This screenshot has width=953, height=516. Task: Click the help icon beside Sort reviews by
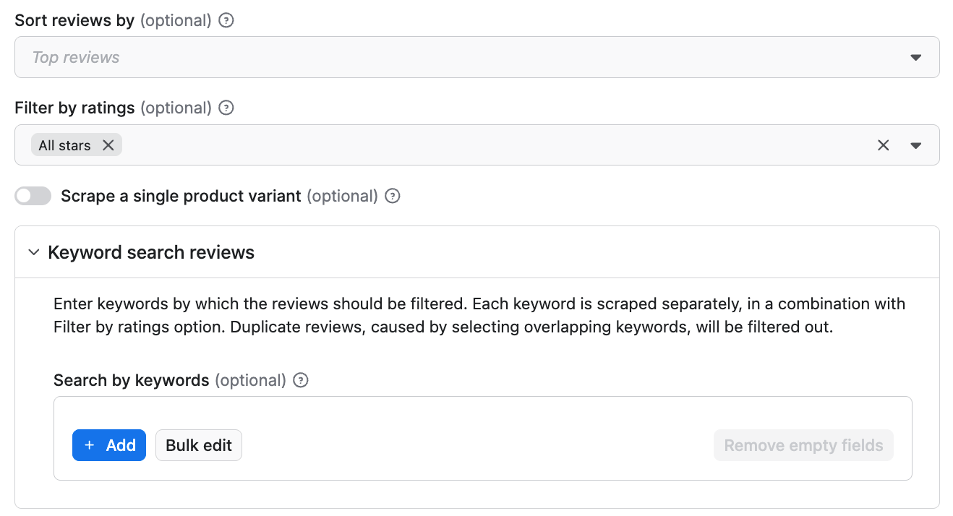226,20
